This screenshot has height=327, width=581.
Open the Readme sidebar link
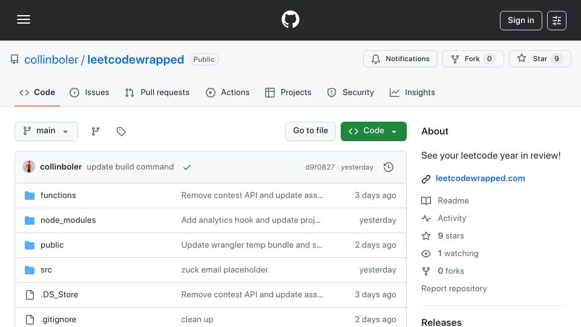click(x=453, y=200)
